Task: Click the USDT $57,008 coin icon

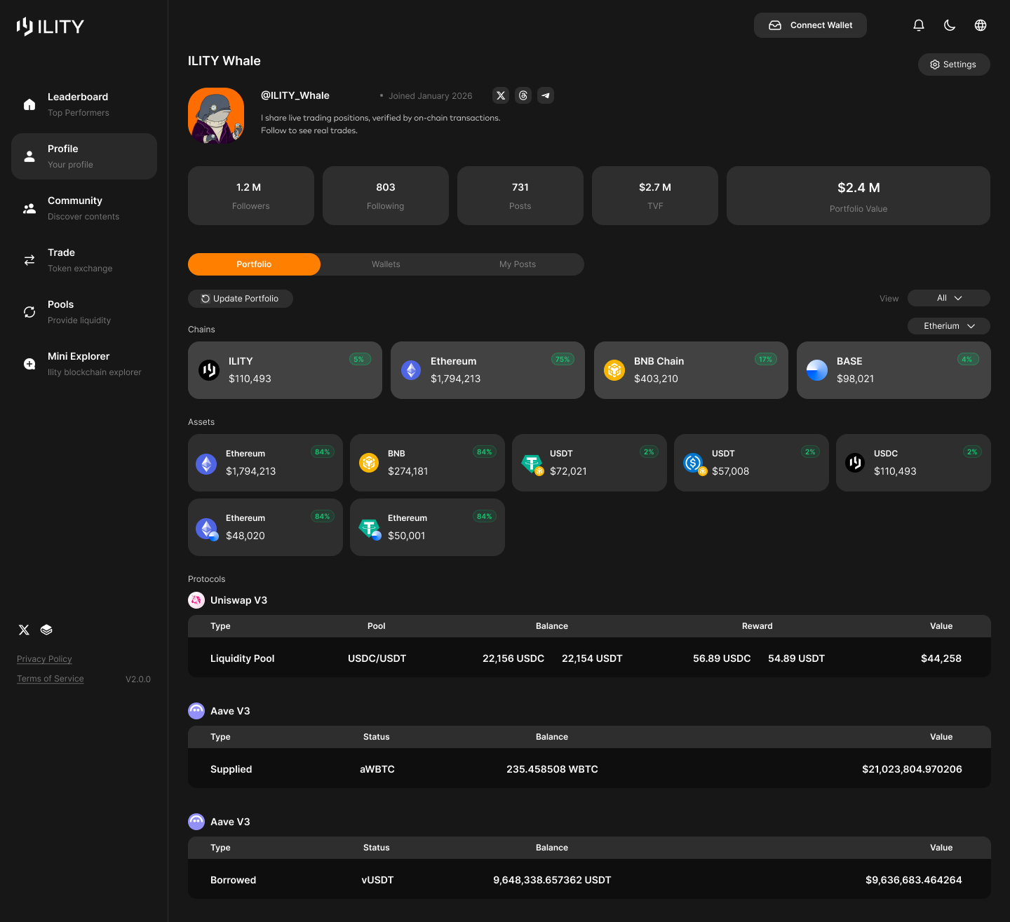Action: pos(694,464)
